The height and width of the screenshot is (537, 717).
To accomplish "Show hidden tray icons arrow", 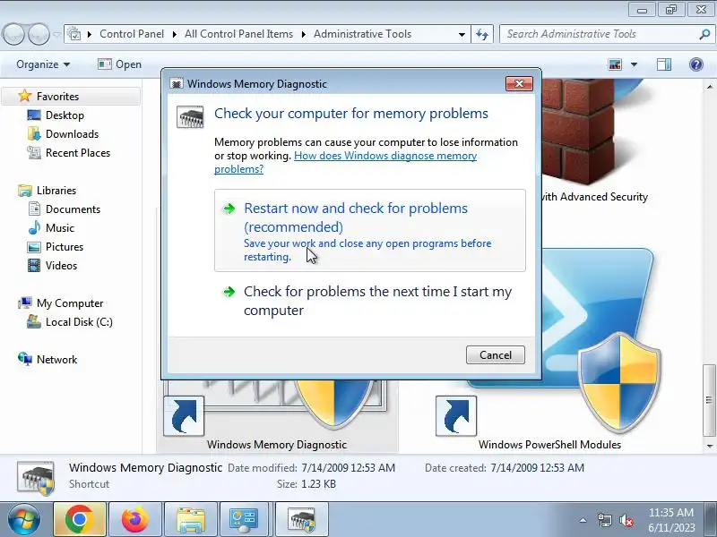I will 583,520.
